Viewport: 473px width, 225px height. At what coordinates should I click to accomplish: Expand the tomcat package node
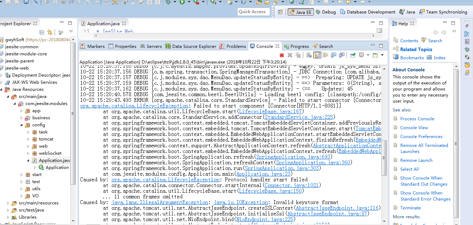coord(28,139)
